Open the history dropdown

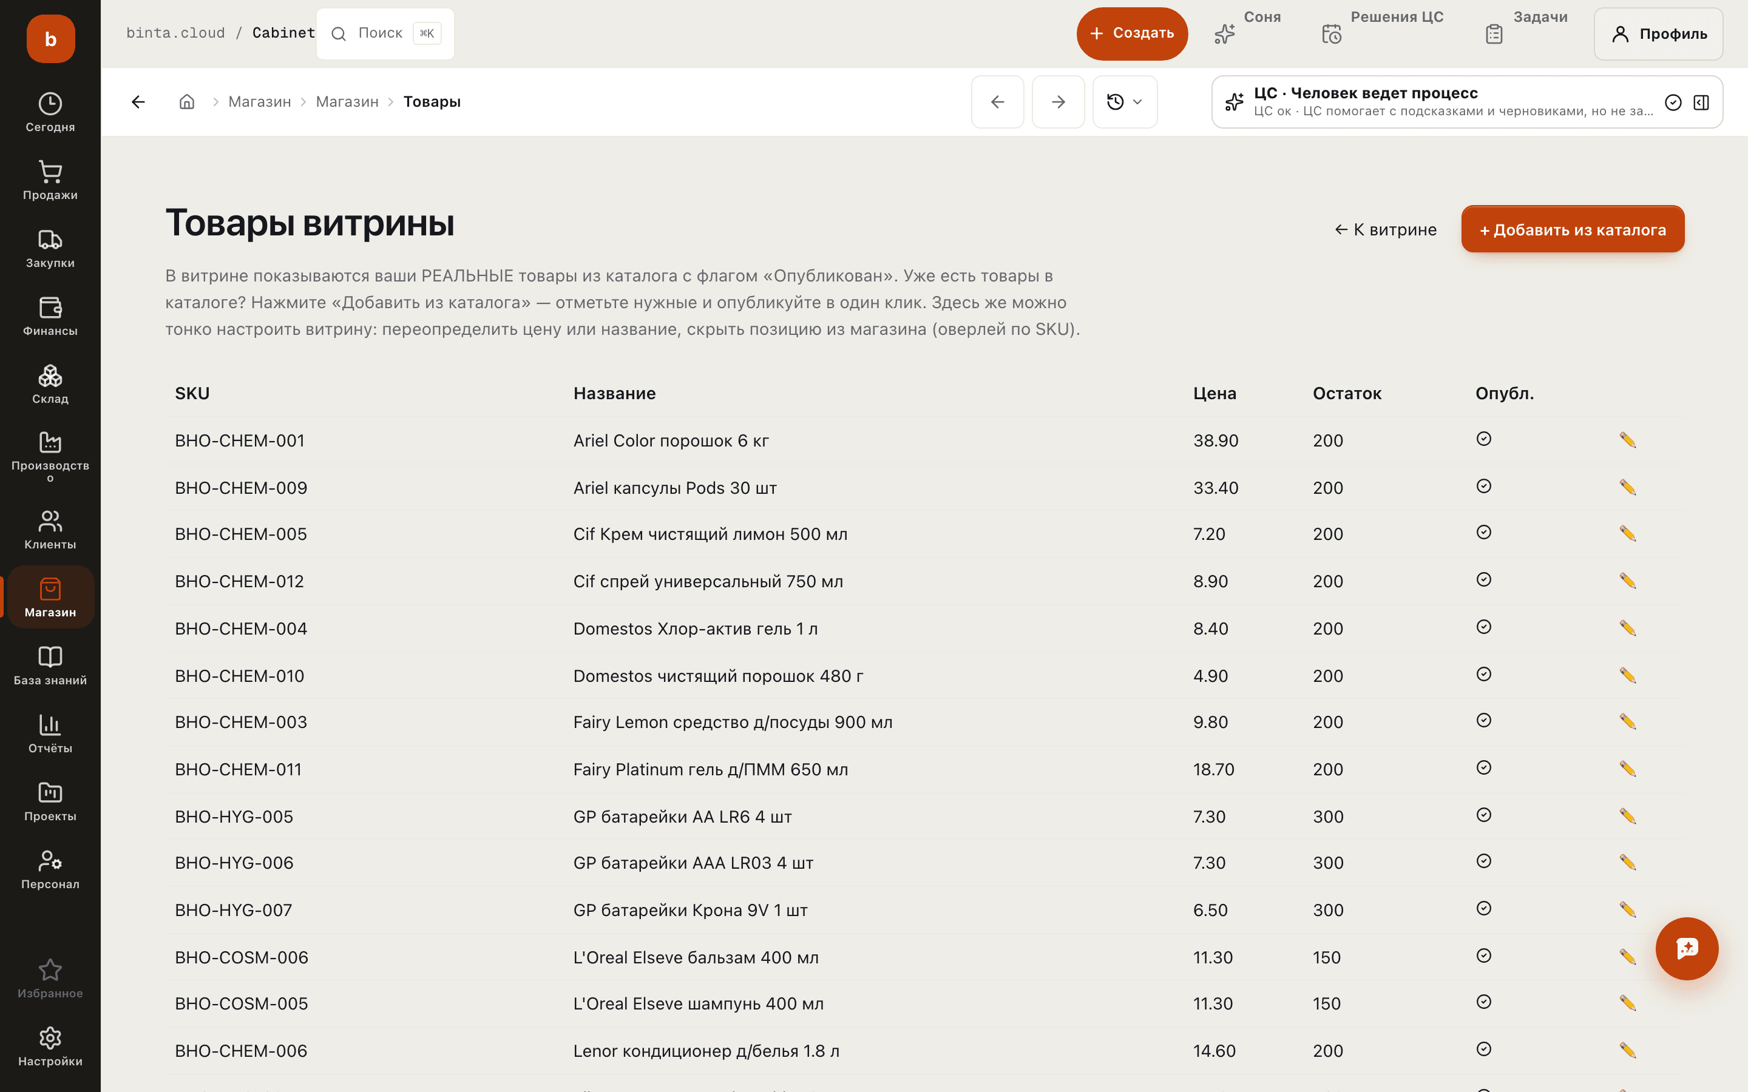click(1125, 102)
